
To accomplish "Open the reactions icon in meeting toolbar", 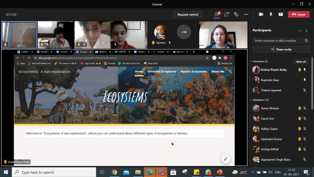I will pyautogui.click(x=236, y=14).
